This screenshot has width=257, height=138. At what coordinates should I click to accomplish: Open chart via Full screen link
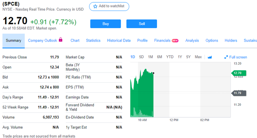(238, 57)
